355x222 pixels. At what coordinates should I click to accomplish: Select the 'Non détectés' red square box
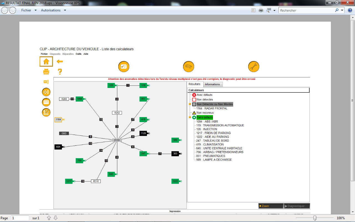(194, 100)
